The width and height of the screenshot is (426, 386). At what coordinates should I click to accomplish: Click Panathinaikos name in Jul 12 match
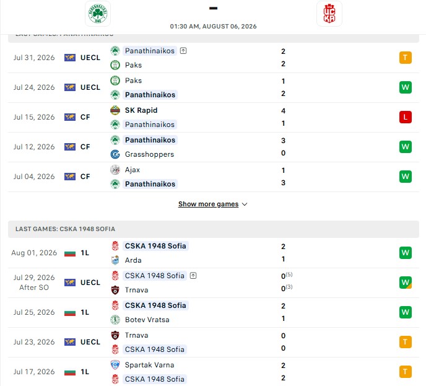point(150,140)
